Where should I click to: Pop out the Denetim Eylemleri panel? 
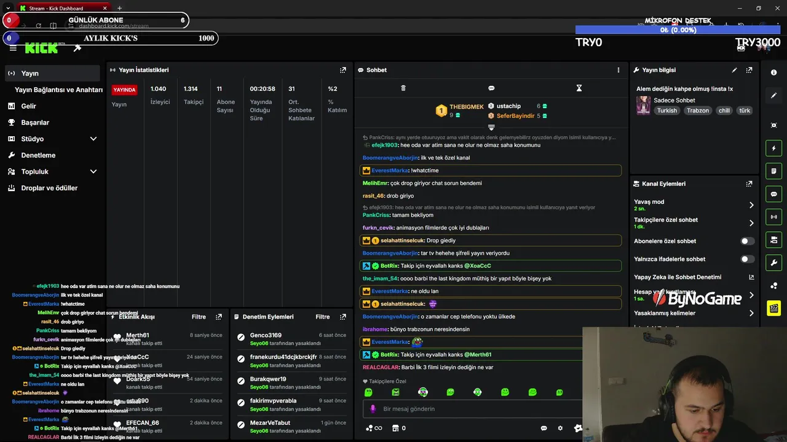(343, 317)
